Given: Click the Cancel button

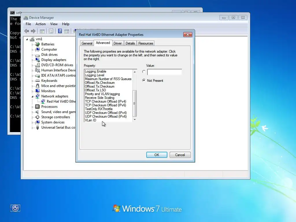Looking at the screenshot, I should (180, 155).
